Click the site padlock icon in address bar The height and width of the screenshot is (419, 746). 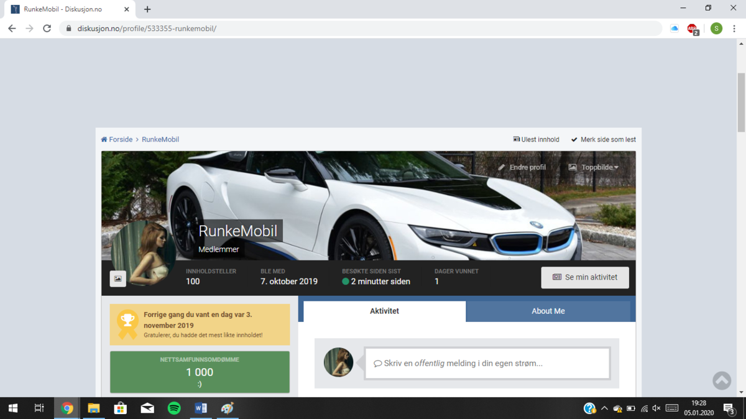pos(68,29)
